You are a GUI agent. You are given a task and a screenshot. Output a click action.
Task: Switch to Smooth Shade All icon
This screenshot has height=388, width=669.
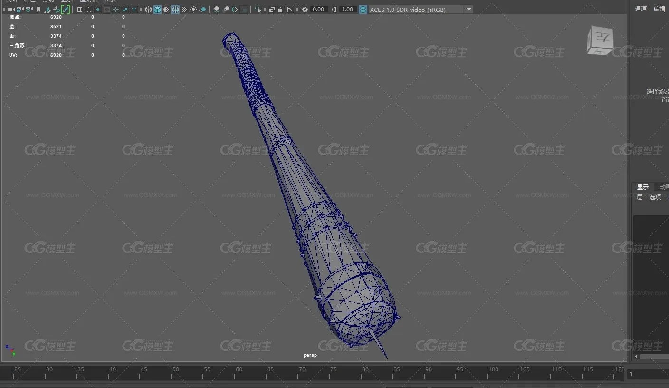tap(157, 10)
